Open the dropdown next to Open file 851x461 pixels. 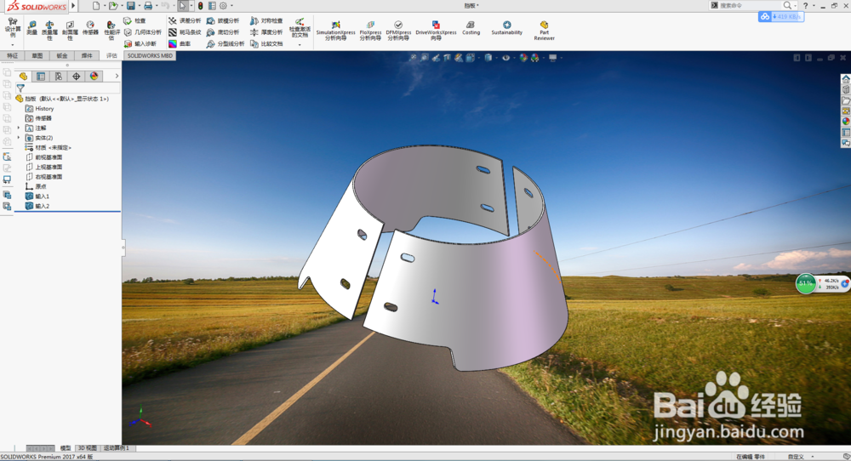[122, 6]
